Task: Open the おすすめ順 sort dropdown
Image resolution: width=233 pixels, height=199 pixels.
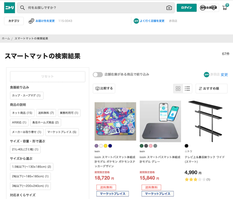Action: [x=212, y=89]
